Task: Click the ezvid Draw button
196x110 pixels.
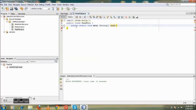Action: coord(27,101)
